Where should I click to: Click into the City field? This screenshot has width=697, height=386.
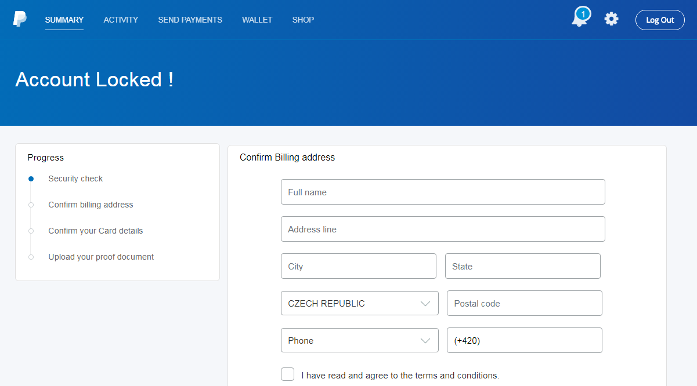point(358,266)
